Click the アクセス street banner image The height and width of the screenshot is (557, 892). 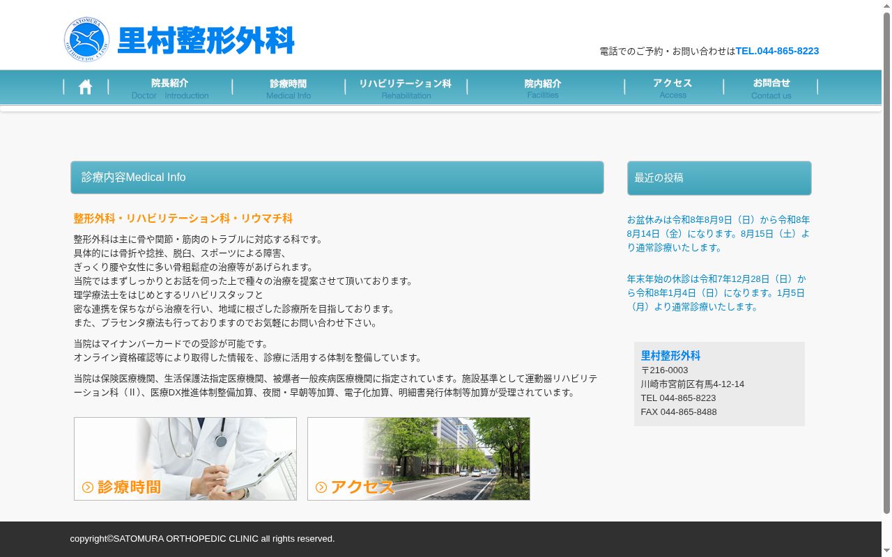(x=419, y=459)
